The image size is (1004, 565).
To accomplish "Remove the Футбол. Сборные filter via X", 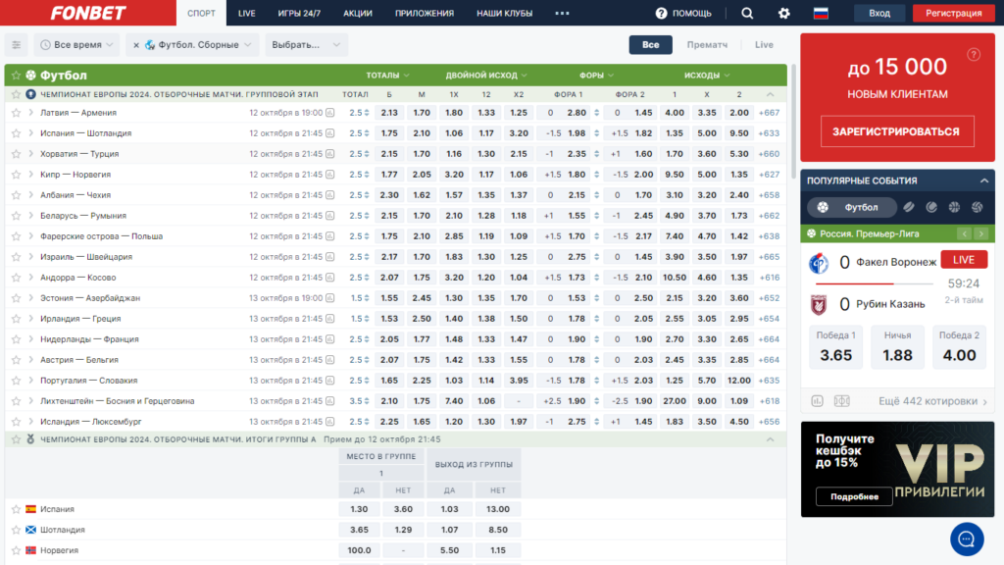I will pos(135,45).
